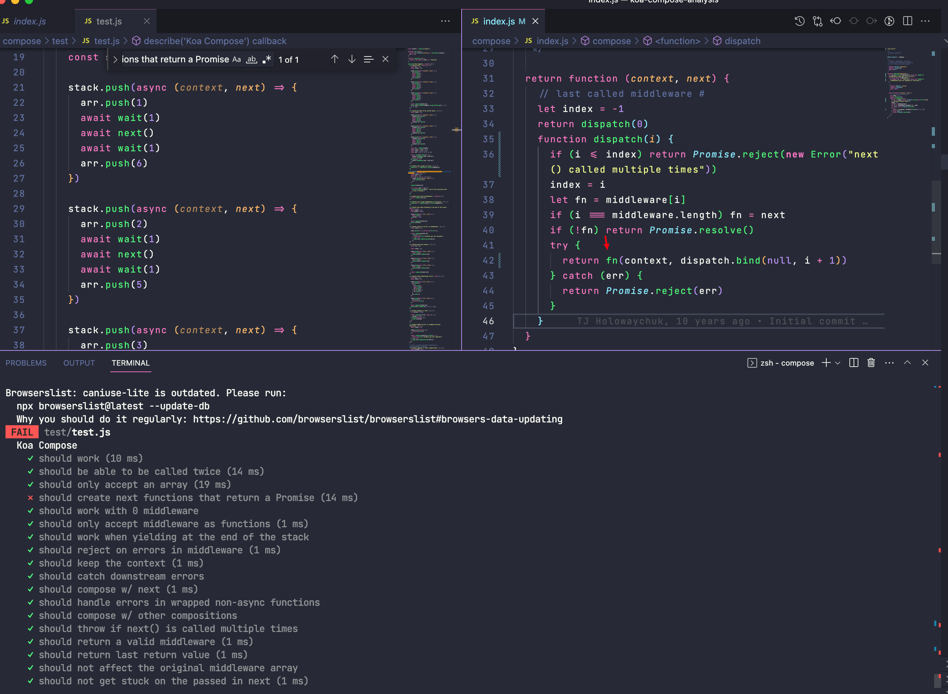The width and height of the screenshot is (948, 694).
Task: Open the left index.js editor tab
Action: 29,21
